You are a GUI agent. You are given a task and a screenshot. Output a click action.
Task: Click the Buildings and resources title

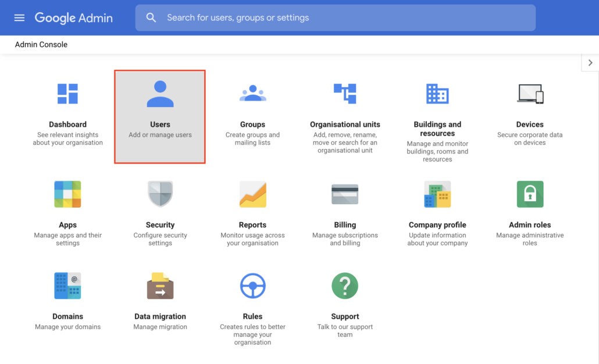[x=437, y=129]
